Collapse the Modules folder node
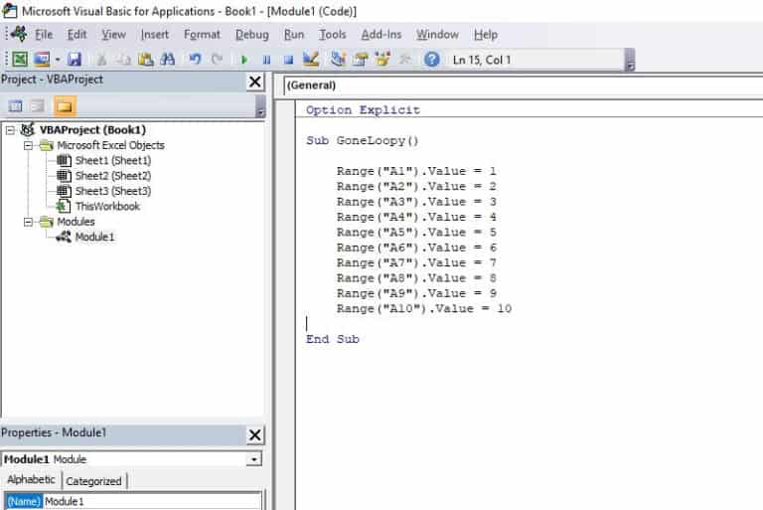 point(28,222)
